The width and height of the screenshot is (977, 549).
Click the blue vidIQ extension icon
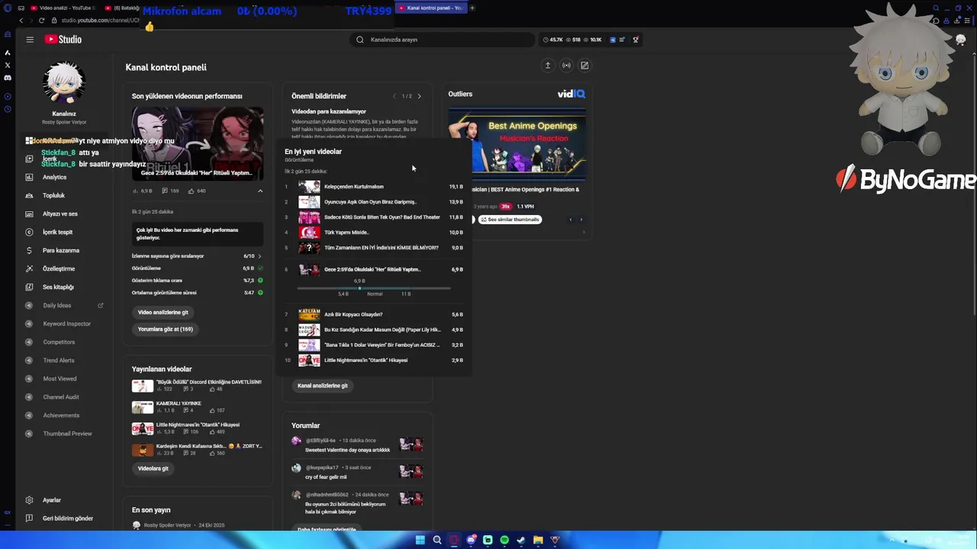click(x=612, y=40)
